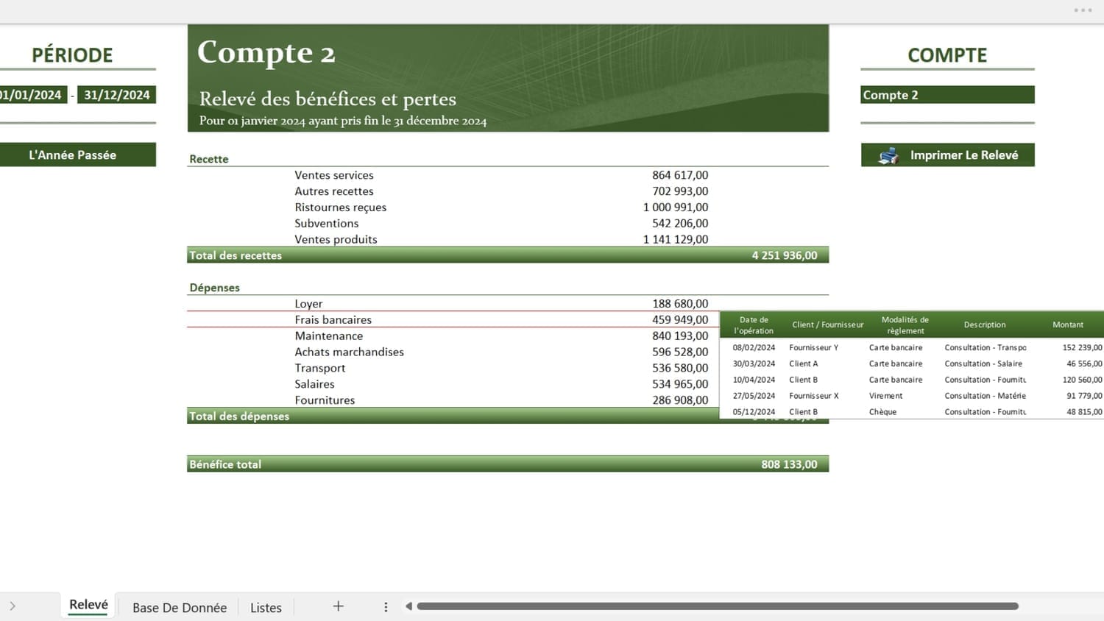The image size is (1104, 621).
Task: Click Virement in the 27/05/2024 row
Action: [885, 397]
